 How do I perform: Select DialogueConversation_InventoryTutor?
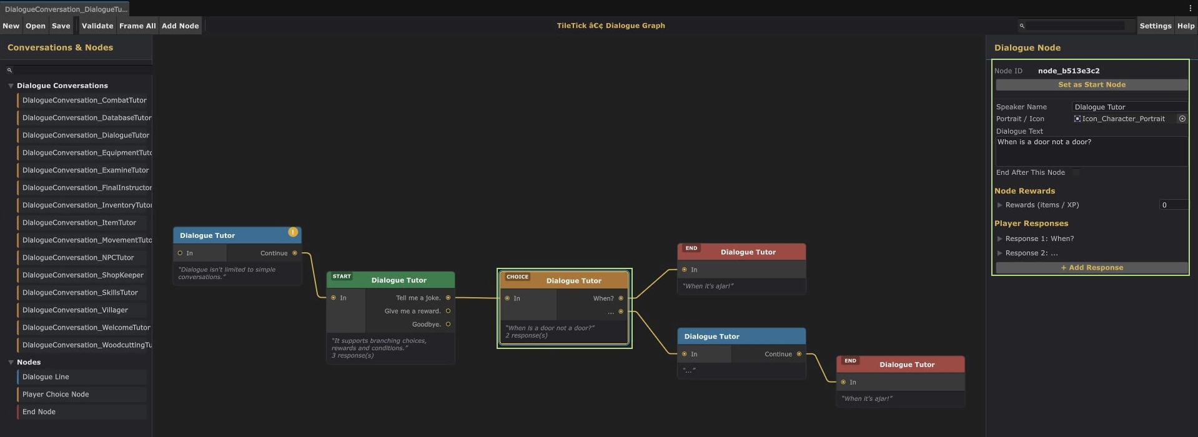coord(84,205)
